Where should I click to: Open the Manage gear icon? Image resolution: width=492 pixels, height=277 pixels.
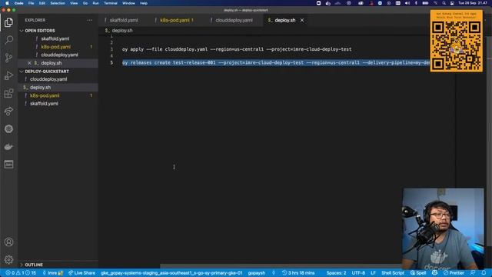pyautogui.click(x=8, y=260)
